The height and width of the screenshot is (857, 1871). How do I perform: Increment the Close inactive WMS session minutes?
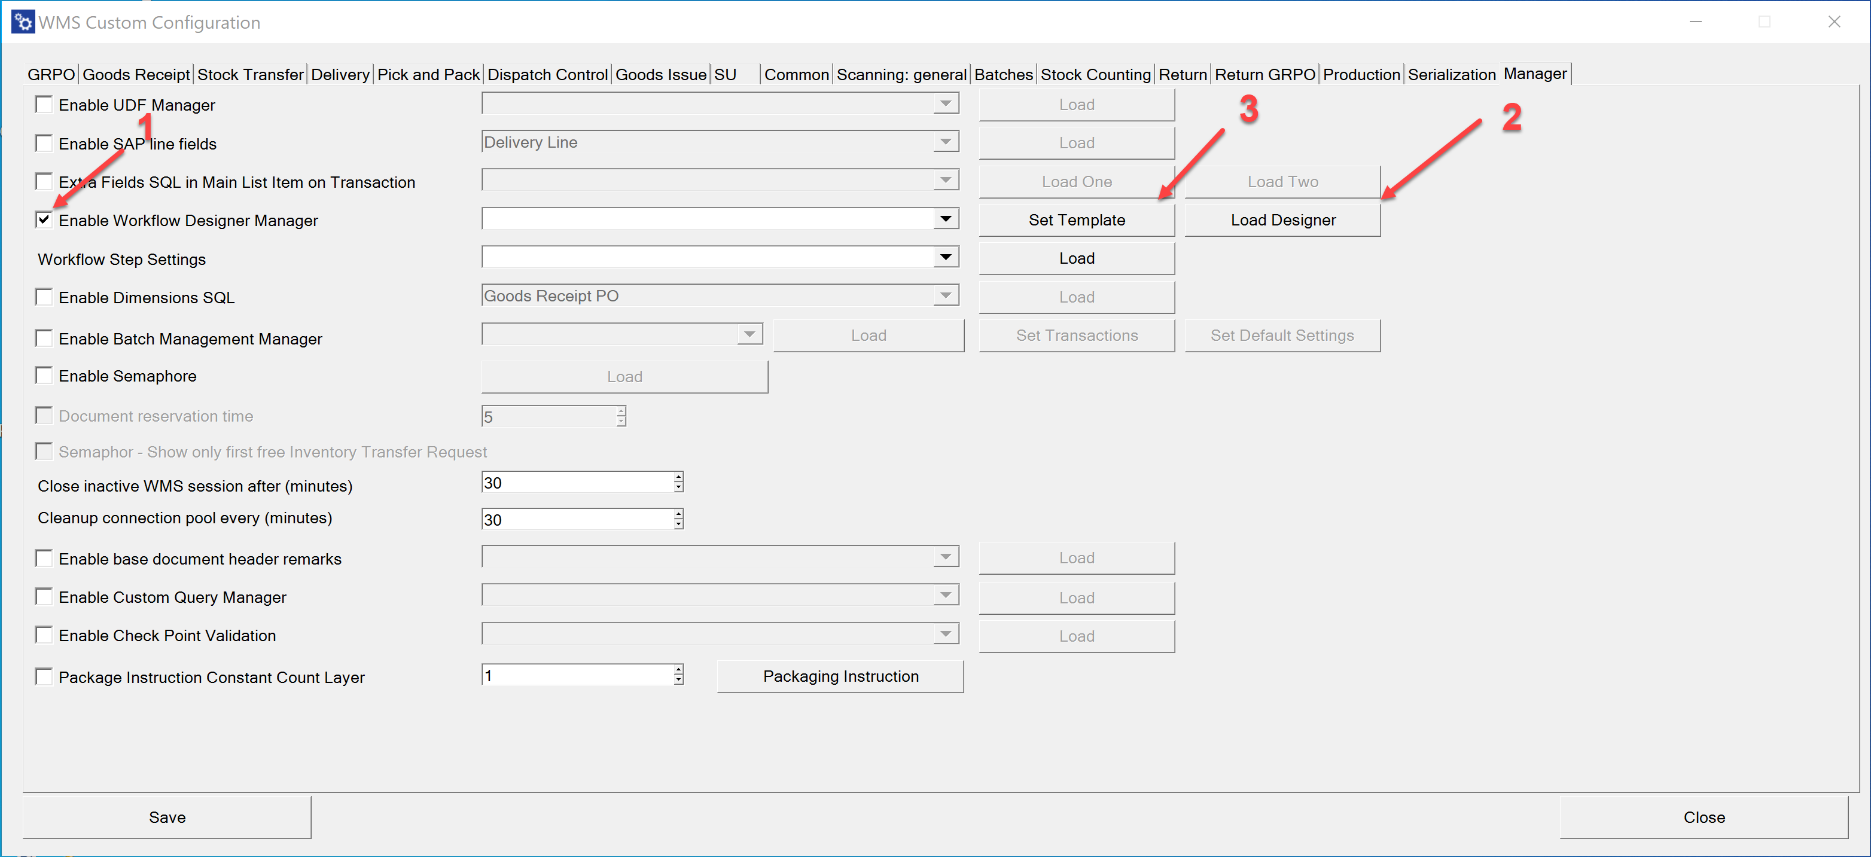point(678,477)
